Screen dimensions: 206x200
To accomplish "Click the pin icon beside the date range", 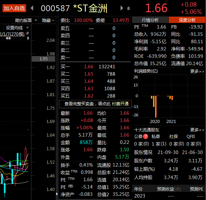I will 27,33.
